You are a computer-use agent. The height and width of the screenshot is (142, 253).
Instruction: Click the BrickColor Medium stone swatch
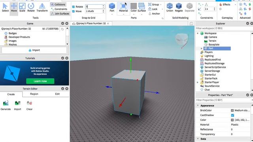pos(232,110)
